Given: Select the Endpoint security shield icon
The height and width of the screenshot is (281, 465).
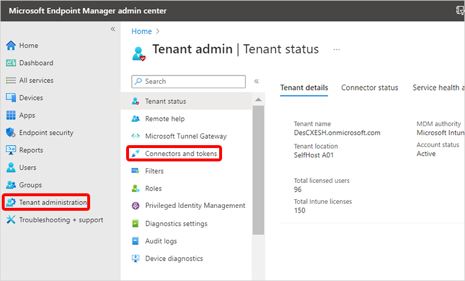Looking at the screenshot, I should point(10,132).
